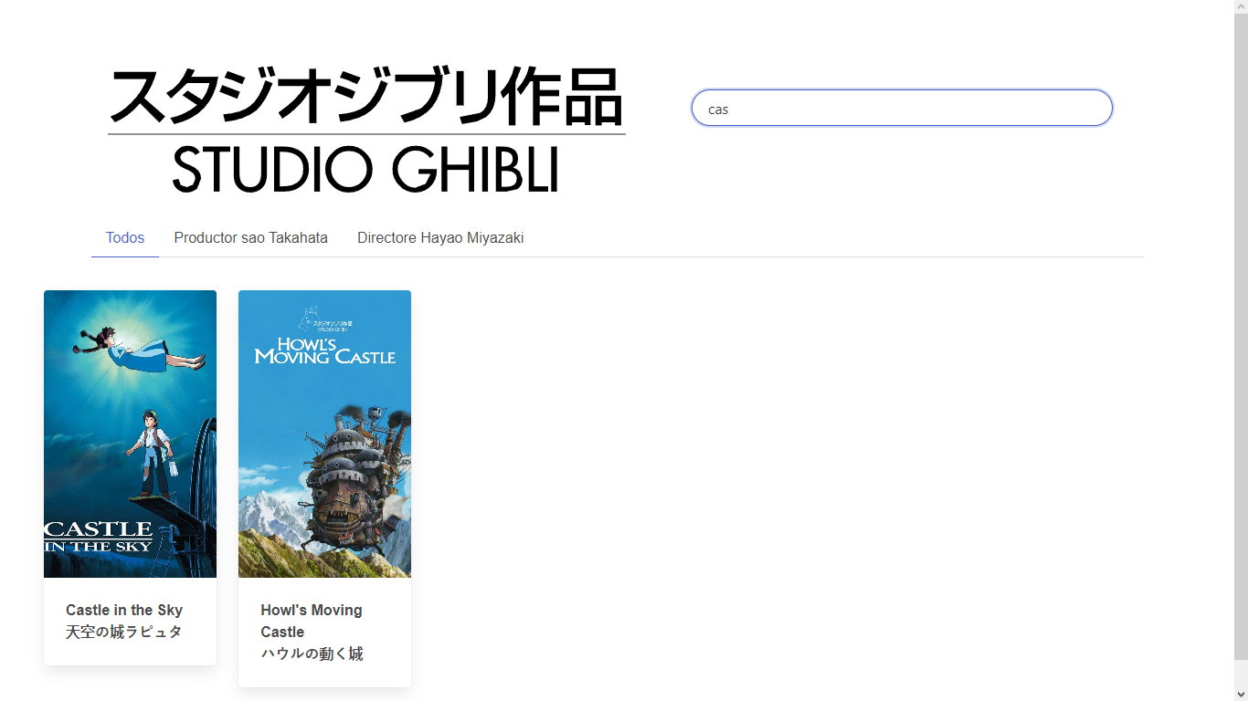The width and height of the screenshot is (1248, 701).
Task: Click the Castle in the Sky card
Action: pos(130,477)
